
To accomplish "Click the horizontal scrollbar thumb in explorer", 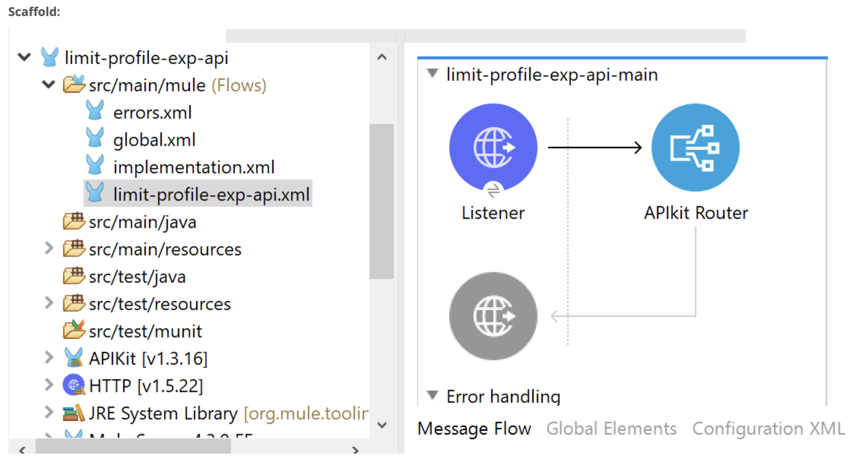I will [x=133, y=447].
